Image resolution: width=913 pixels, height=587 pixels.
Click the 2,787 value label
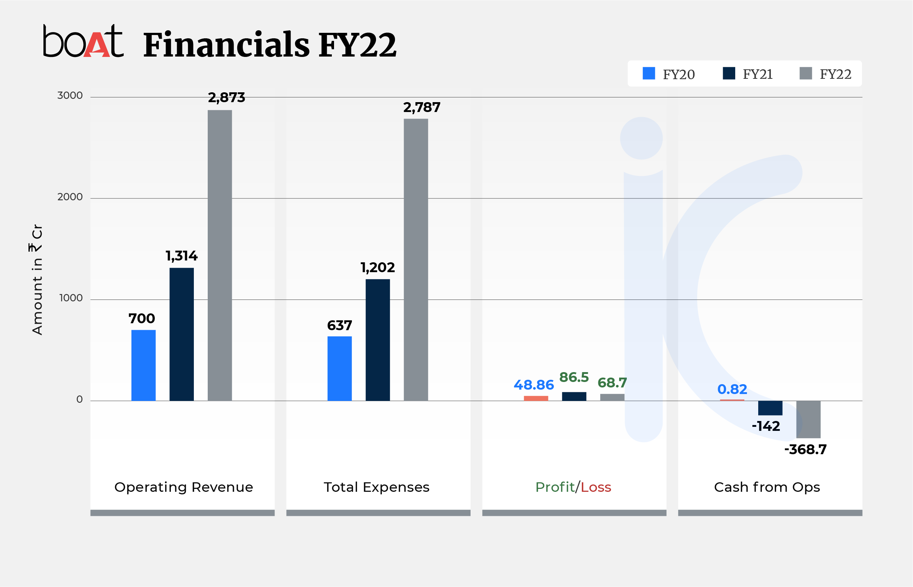coord(422,108)
